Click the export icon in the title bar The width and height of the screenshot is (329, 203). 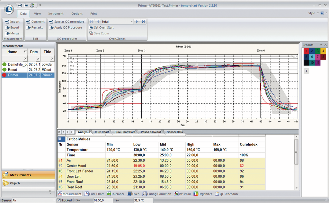26,5
